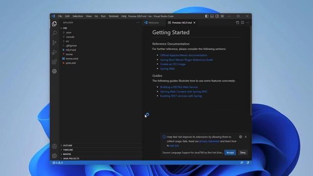This screenshot has height=176, width=313.
Task: Open the View menu
Action: tap(89, 16)
